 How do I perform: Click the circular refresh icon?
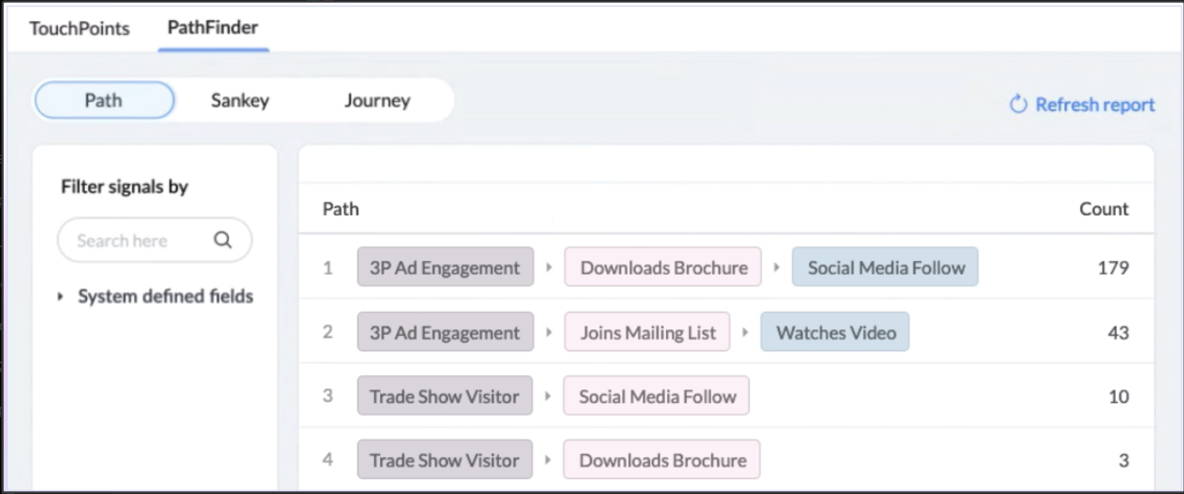pos(1018,104)
